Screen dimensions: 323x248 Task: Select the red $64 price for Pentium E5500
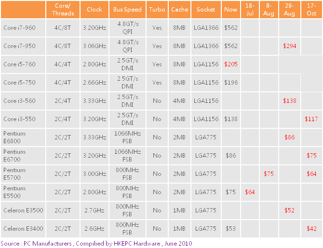[250, 192]
